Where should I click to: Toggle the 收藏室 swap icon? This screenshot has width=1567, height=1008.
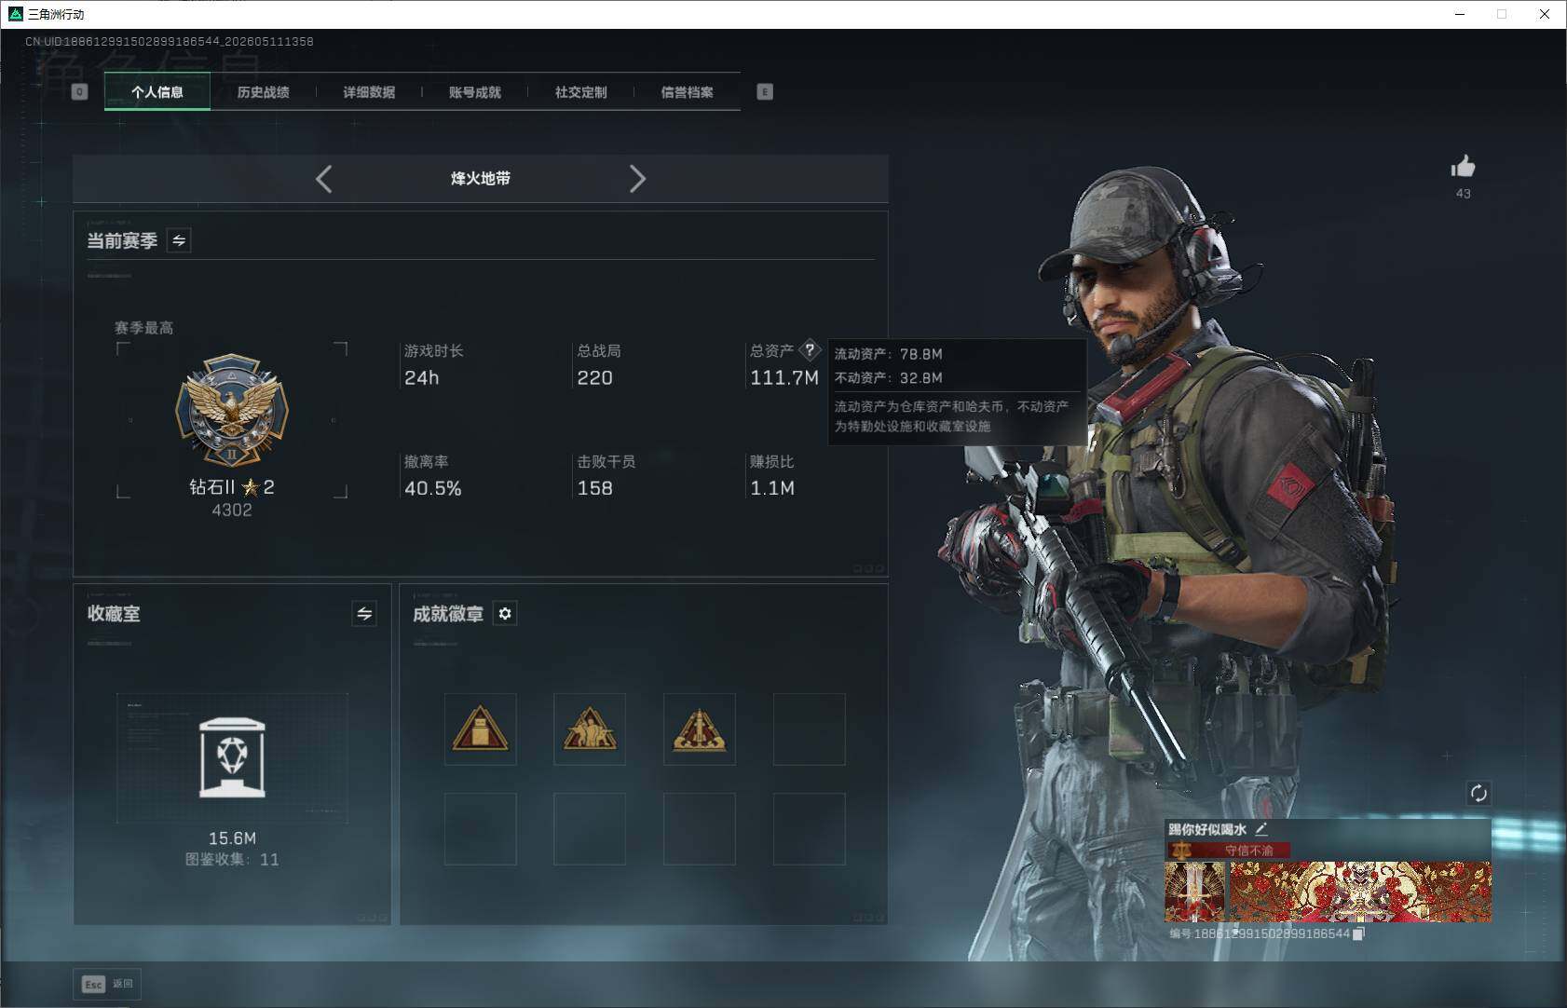tap(364, 613)
